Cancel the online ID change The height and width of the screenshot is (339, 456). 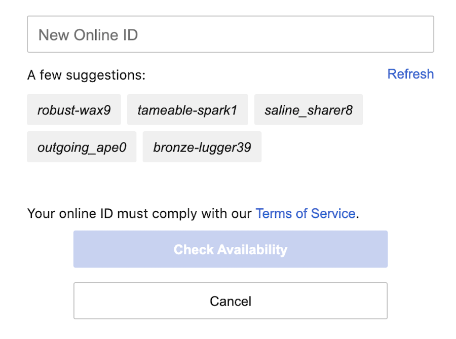point(231,301)
